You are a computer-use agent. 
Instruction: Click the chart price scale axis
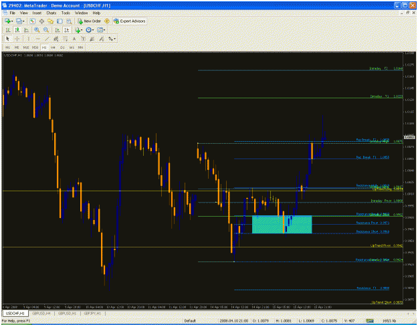click(x=409, y=178)
